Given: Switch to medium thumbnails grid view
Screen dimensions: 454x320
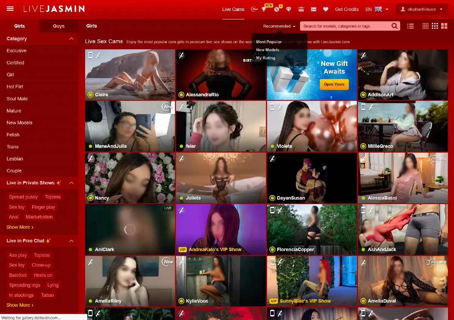Looking at the screenshot, I should (435, 26).
